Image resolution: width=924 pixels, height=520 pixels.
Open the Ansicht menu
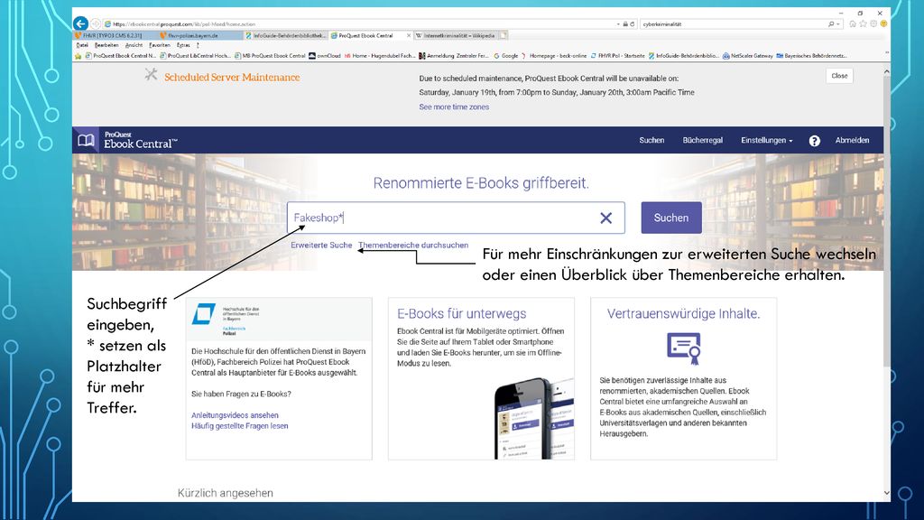(134, 45)
